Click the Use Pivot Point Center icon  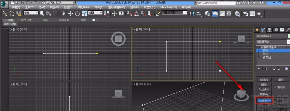pos(107,14)
